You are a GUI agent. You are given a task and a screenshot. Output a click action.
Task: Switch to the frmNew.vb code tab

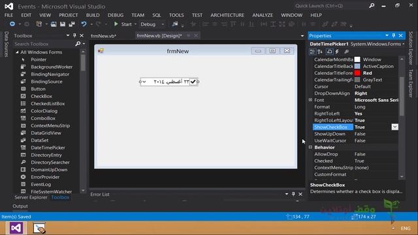(x=103, y=36)
